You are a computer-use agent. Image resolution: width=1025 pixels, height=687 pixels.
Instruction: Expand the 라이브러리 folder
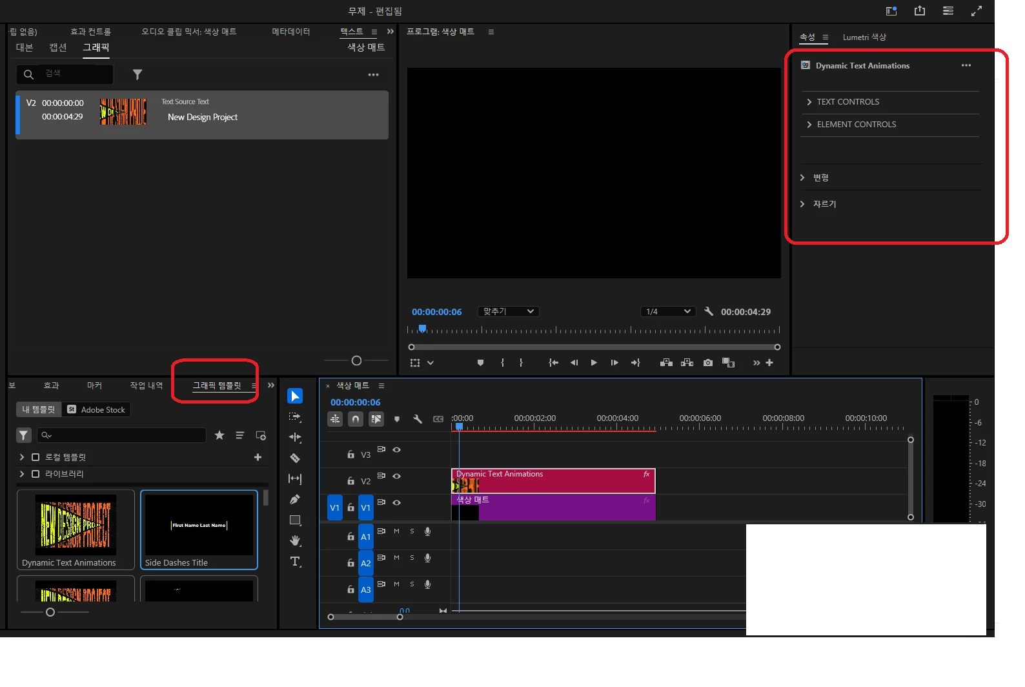coord(22,474)
